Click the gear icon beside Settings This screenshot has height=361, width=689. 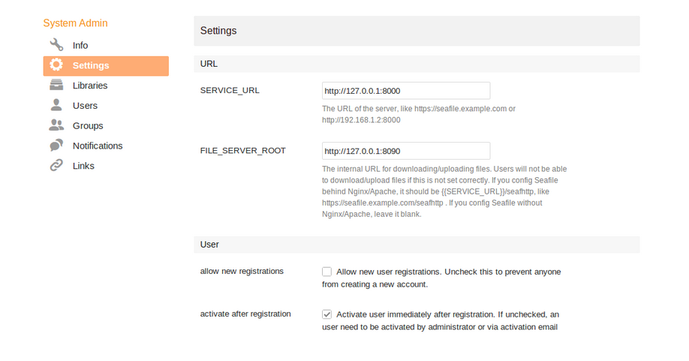(x=56, y=65)
